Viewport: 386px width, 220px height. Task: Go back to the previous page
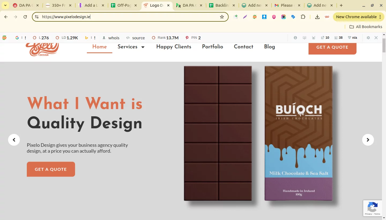[6, 17]
